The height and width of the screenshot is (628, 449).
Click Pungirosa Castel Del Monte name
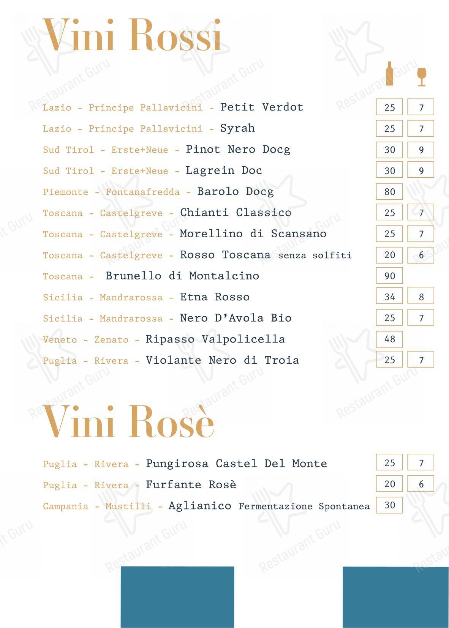coord(236,464)
